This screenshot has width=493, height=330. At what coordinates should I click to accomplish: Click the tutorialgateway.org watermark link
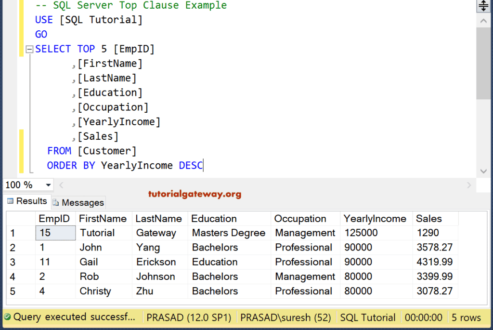click(195, 194)
